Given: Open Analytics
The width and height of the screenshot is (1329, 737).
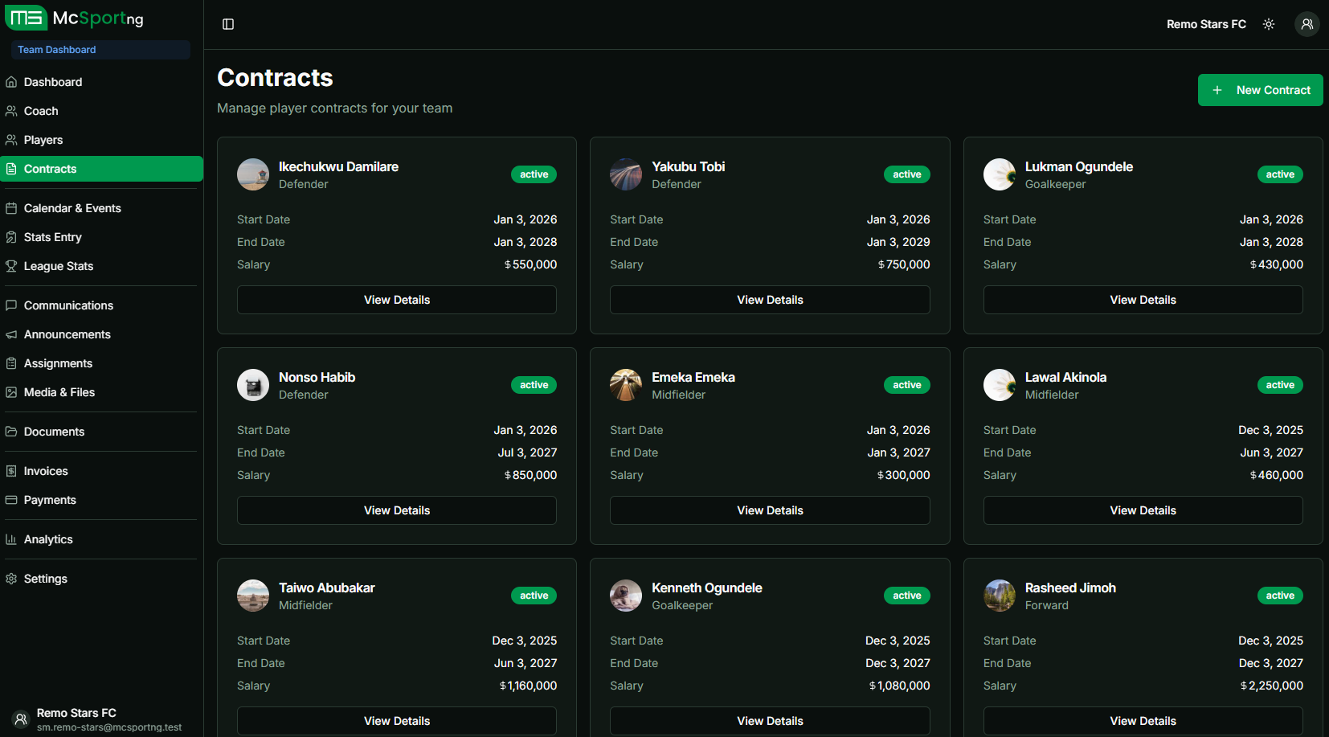Looking at the screenshot, I should click(48, 538).
